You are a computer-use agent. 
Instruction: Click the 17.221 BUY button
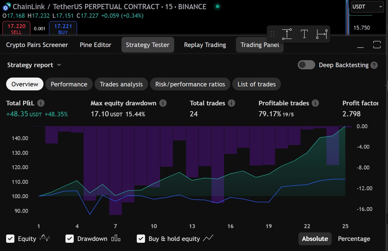click(63, 29)
